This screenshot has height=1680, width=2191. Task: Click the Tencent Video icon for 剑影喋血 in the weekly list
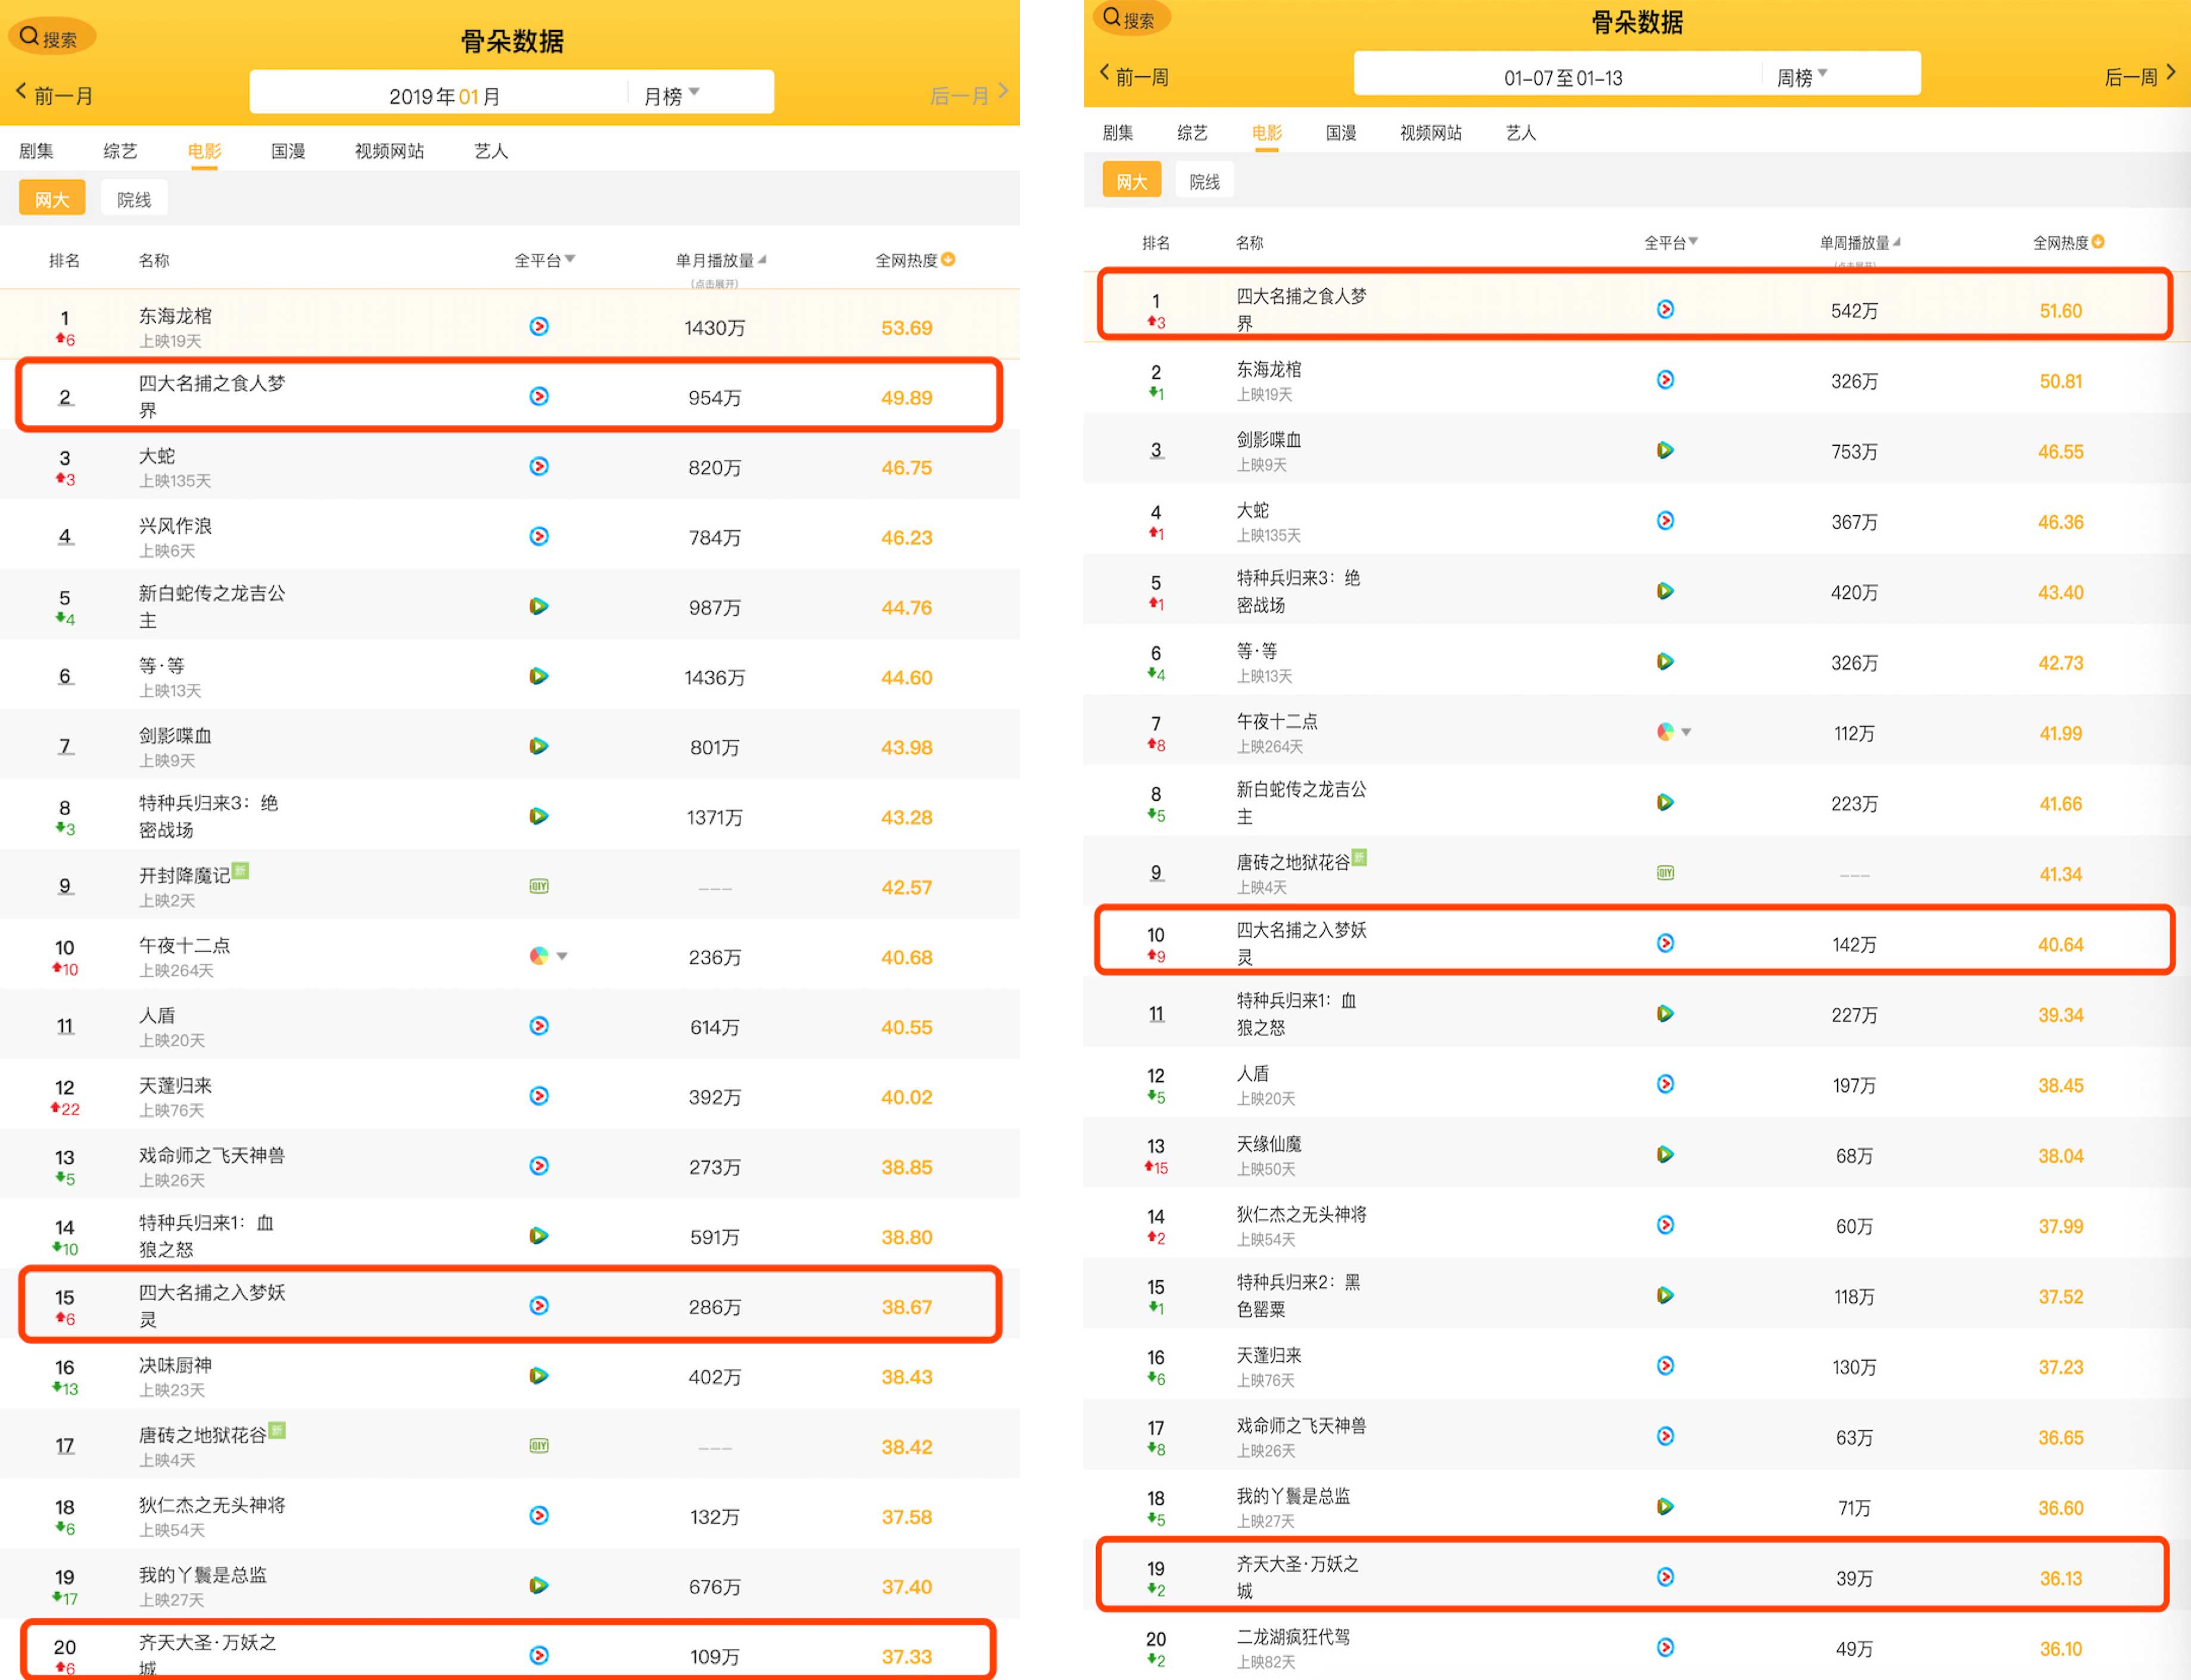pyautogui.click(x=1665, y=450)
